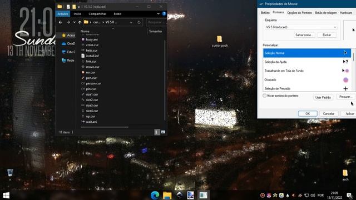Switch to Ponteiros tab

(x=278, y=12)
